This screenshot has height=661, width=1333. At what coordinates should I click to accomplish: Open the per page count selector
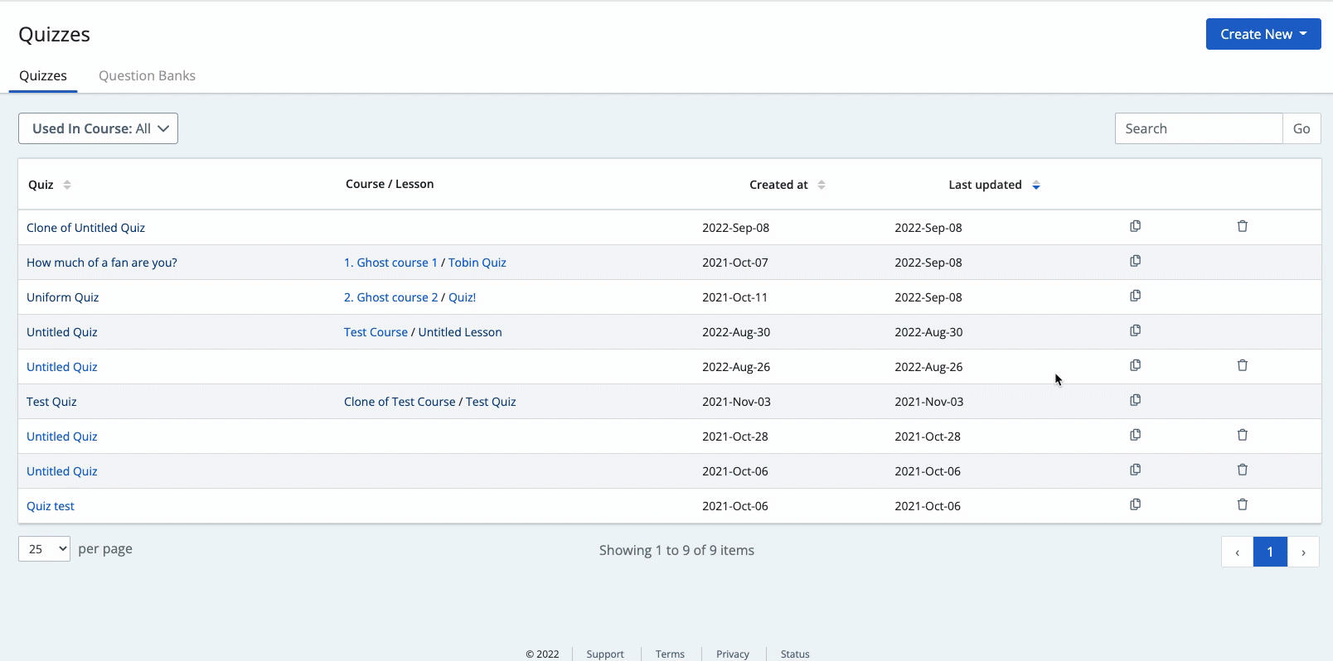tap(44, 548)
